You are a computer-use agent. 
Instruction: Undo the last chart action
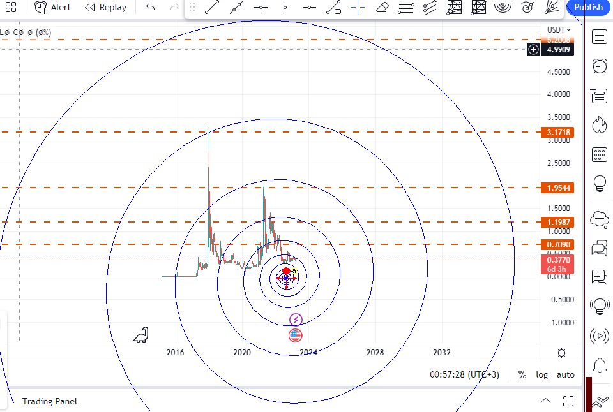[x=151, y=7]
